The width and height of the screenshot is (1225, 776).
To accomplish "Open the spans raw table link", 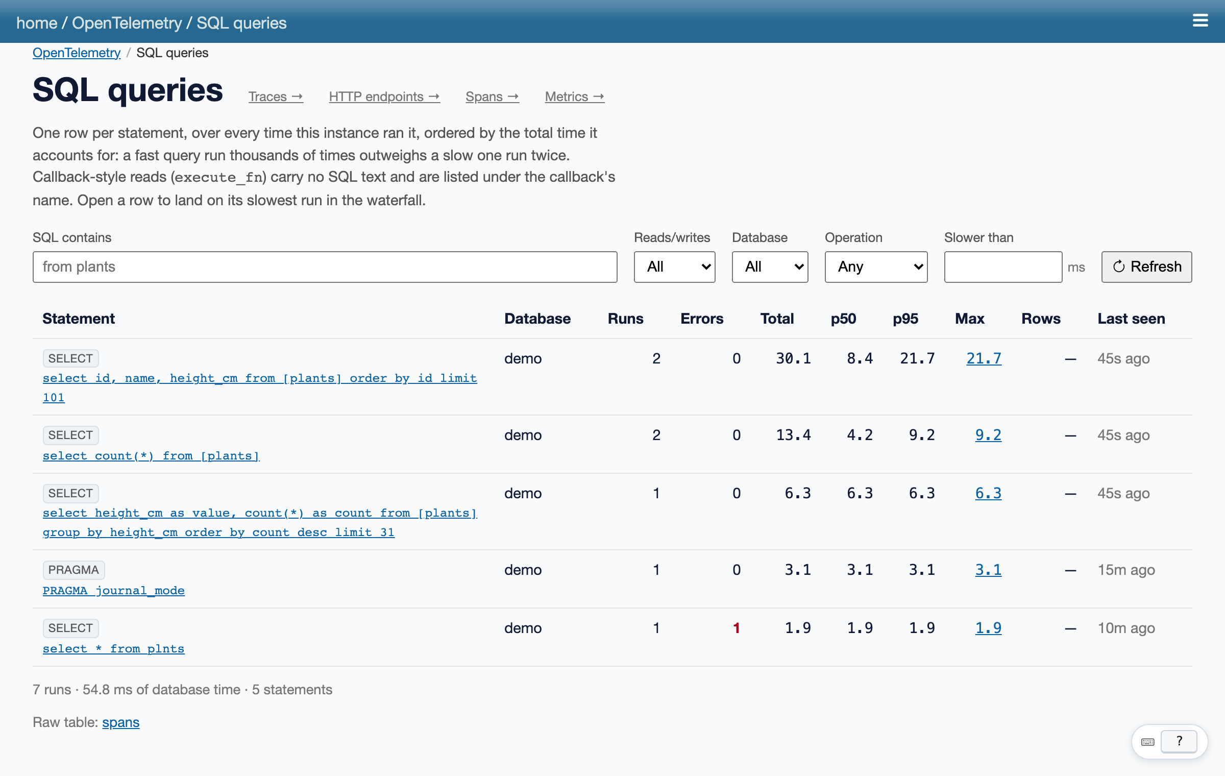I will (x=120, y=722).
